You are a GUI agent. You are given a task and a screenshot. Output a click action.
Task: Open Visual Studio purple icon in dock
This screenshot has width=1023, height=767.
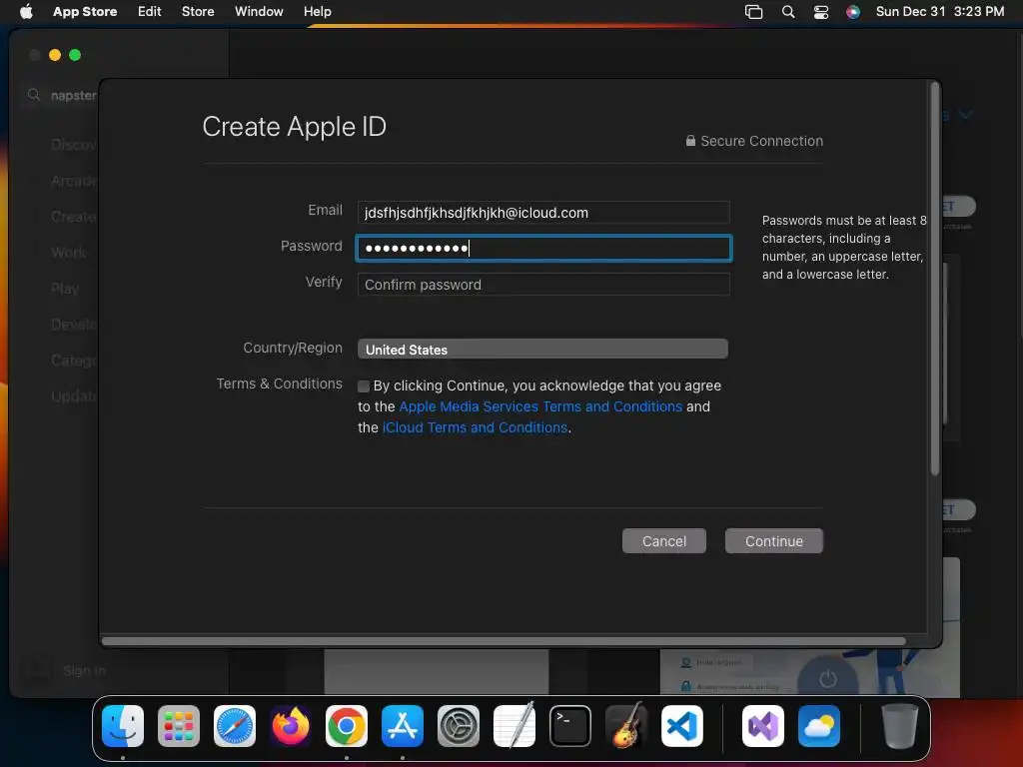click(x=762, y=726)
